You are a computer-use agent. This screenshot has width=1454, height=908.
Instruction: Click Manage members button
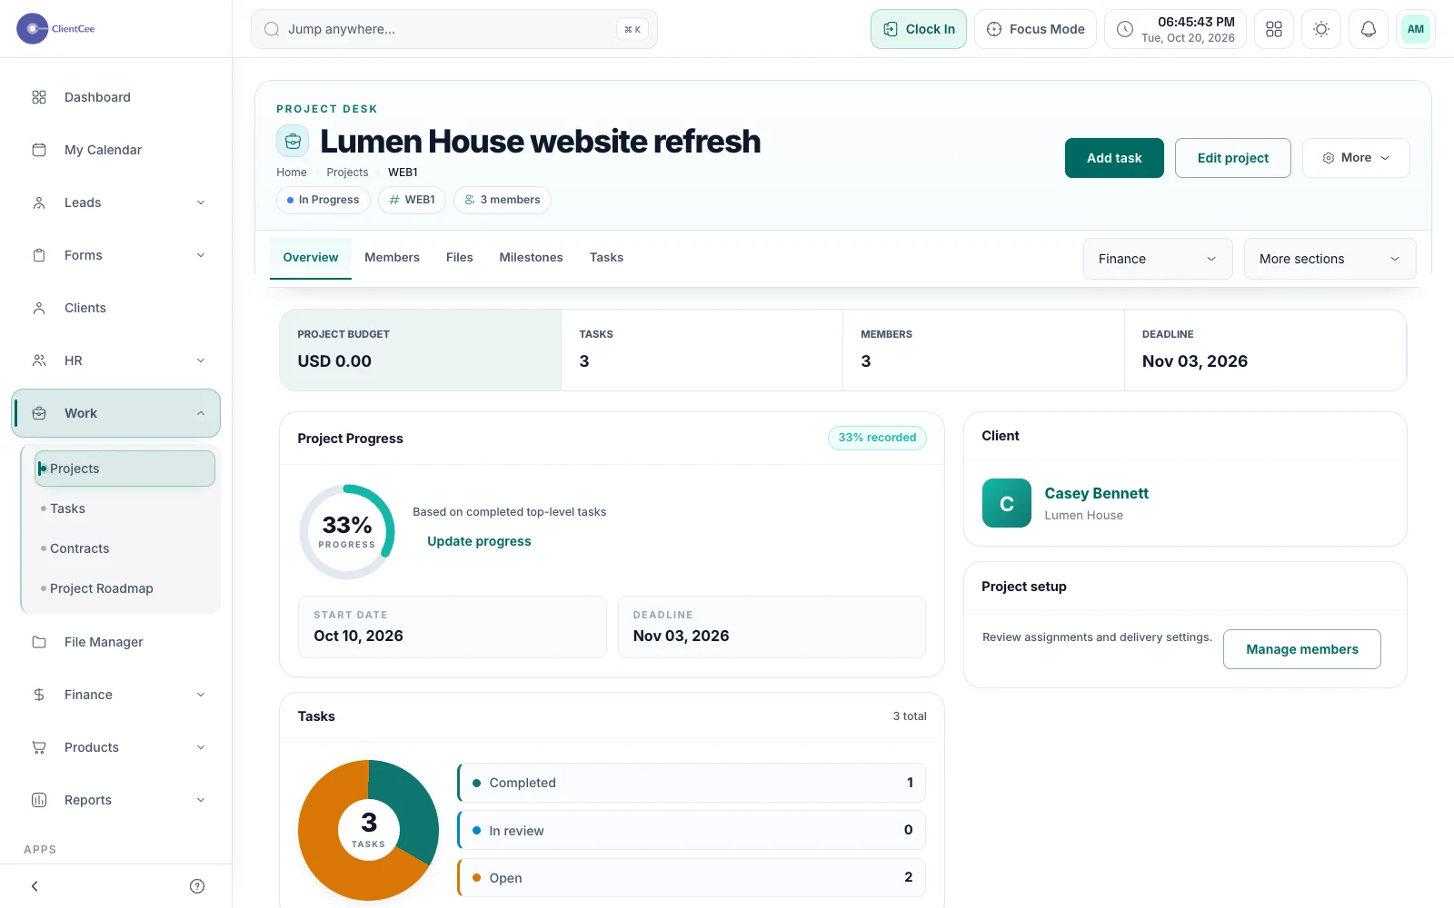click(x=1302, y=649)
